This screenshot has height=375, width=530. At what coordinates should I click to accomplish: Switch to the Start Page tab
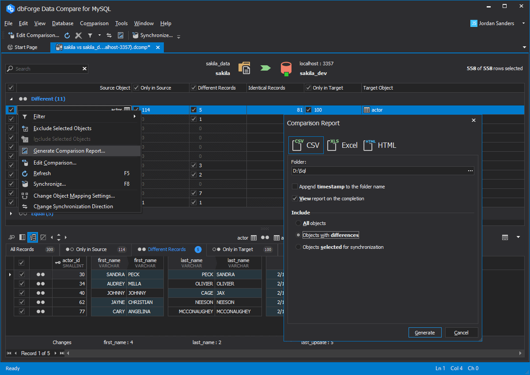(x=23, y=47)
